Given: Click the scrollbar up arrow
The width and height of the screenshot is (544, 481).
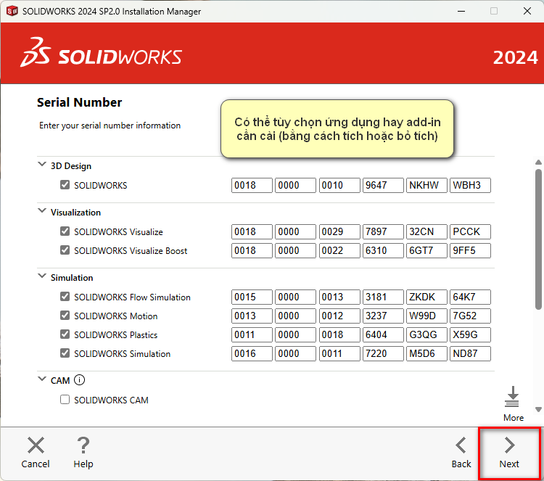Looking at the screenshot, I should [538, 162].
